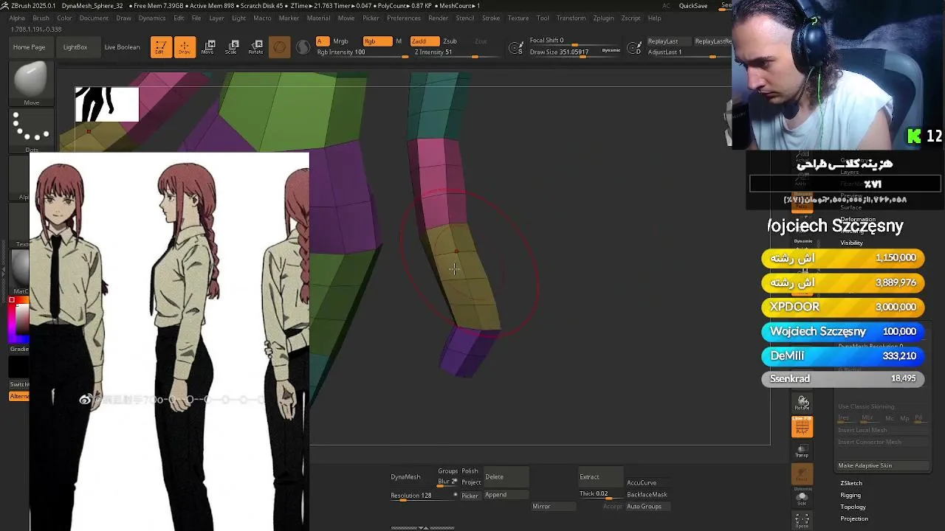Click the orange Gizmo 3D sphere icon
The height and width of the screenshot is (531, 945).
[x=280, y=48]
